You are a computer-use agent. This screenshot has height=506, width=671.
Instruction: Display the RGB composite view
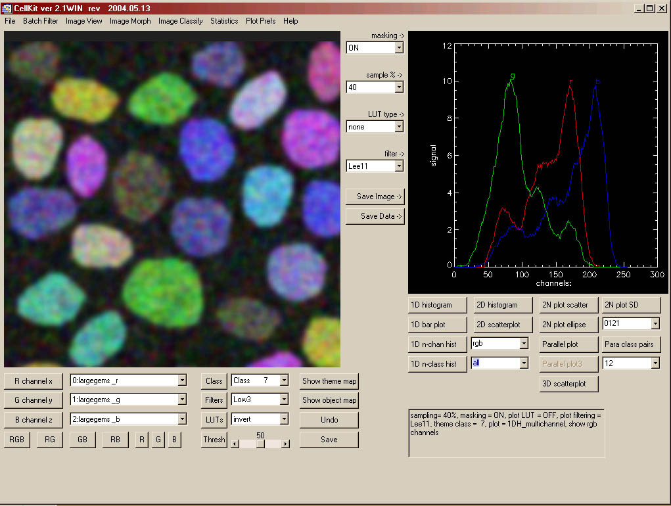(17, 440)
